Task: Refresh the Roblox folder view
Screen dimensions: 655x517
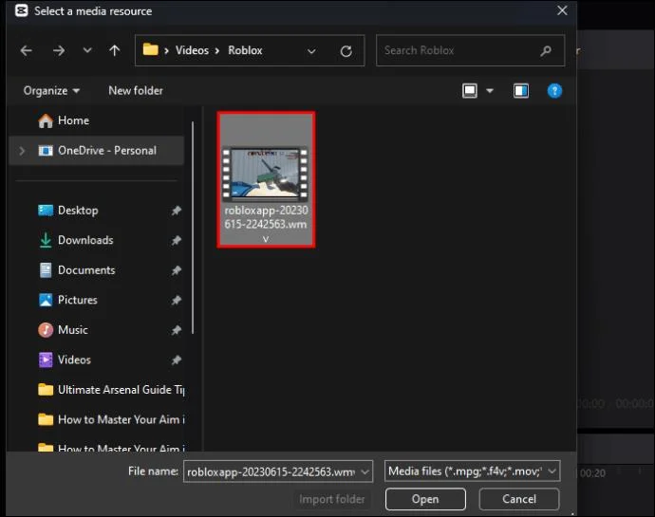Action: coord(346,51)
